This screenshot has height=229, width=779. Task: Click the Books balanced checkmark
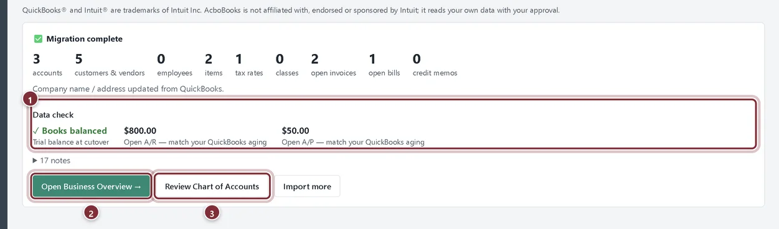click(35, 131)
